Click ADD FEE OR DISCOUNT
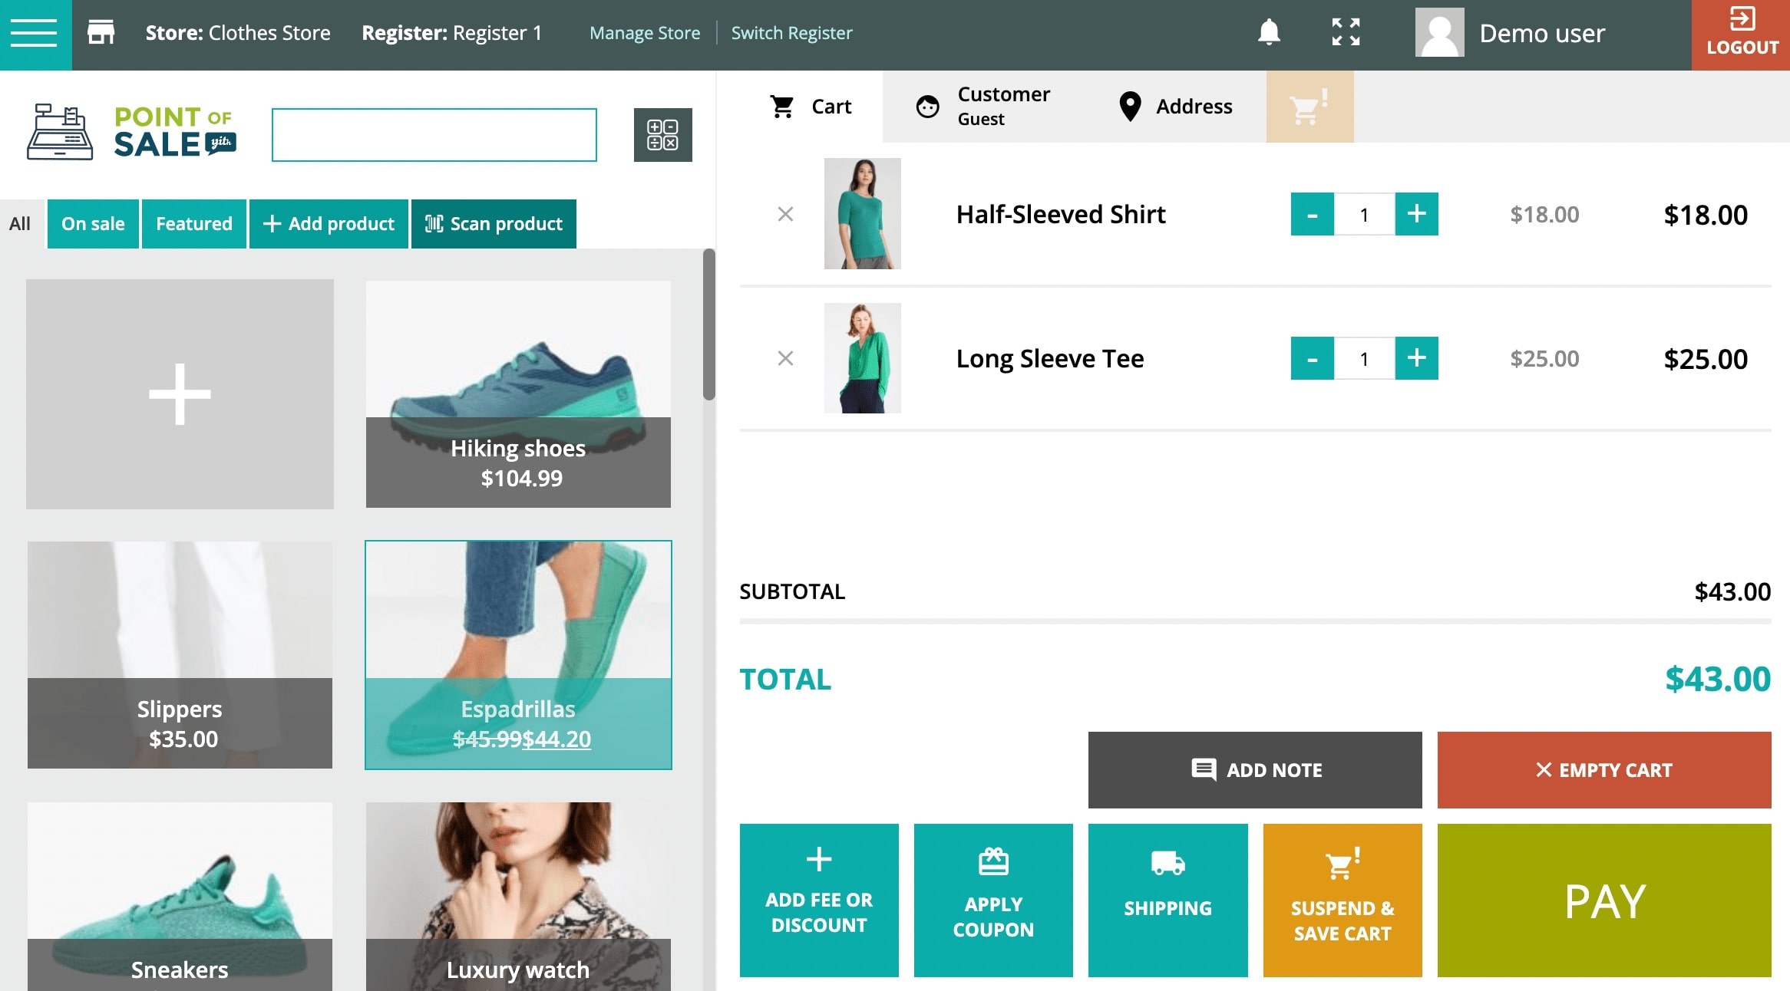Image resolution: width=1790 pixels, height=991 pixels. (819, 900)
